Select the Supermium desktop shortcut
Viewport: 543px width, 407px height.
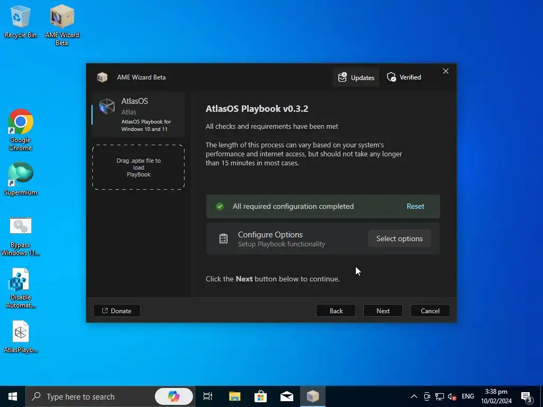[21, 179]
